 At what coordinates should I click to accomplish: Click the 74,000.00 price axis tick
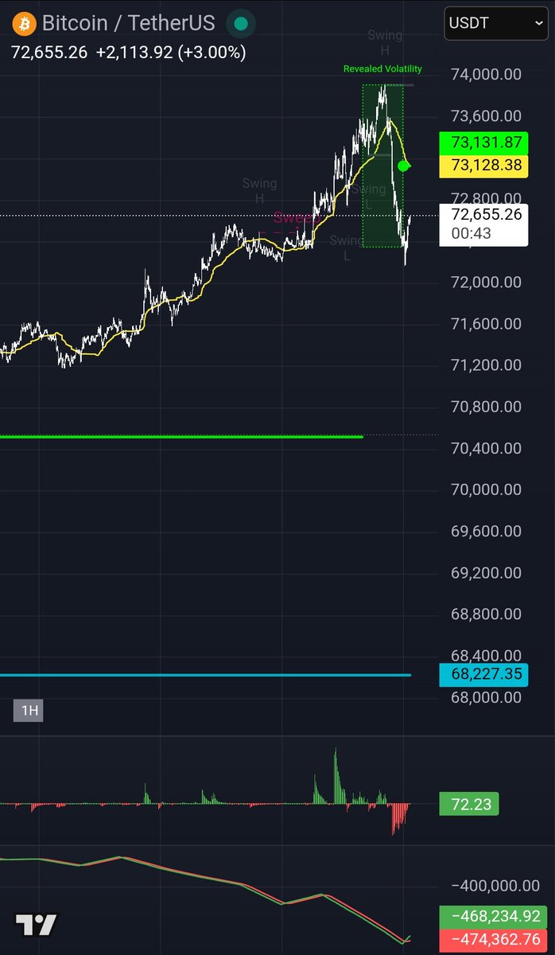tap(486, 74)
